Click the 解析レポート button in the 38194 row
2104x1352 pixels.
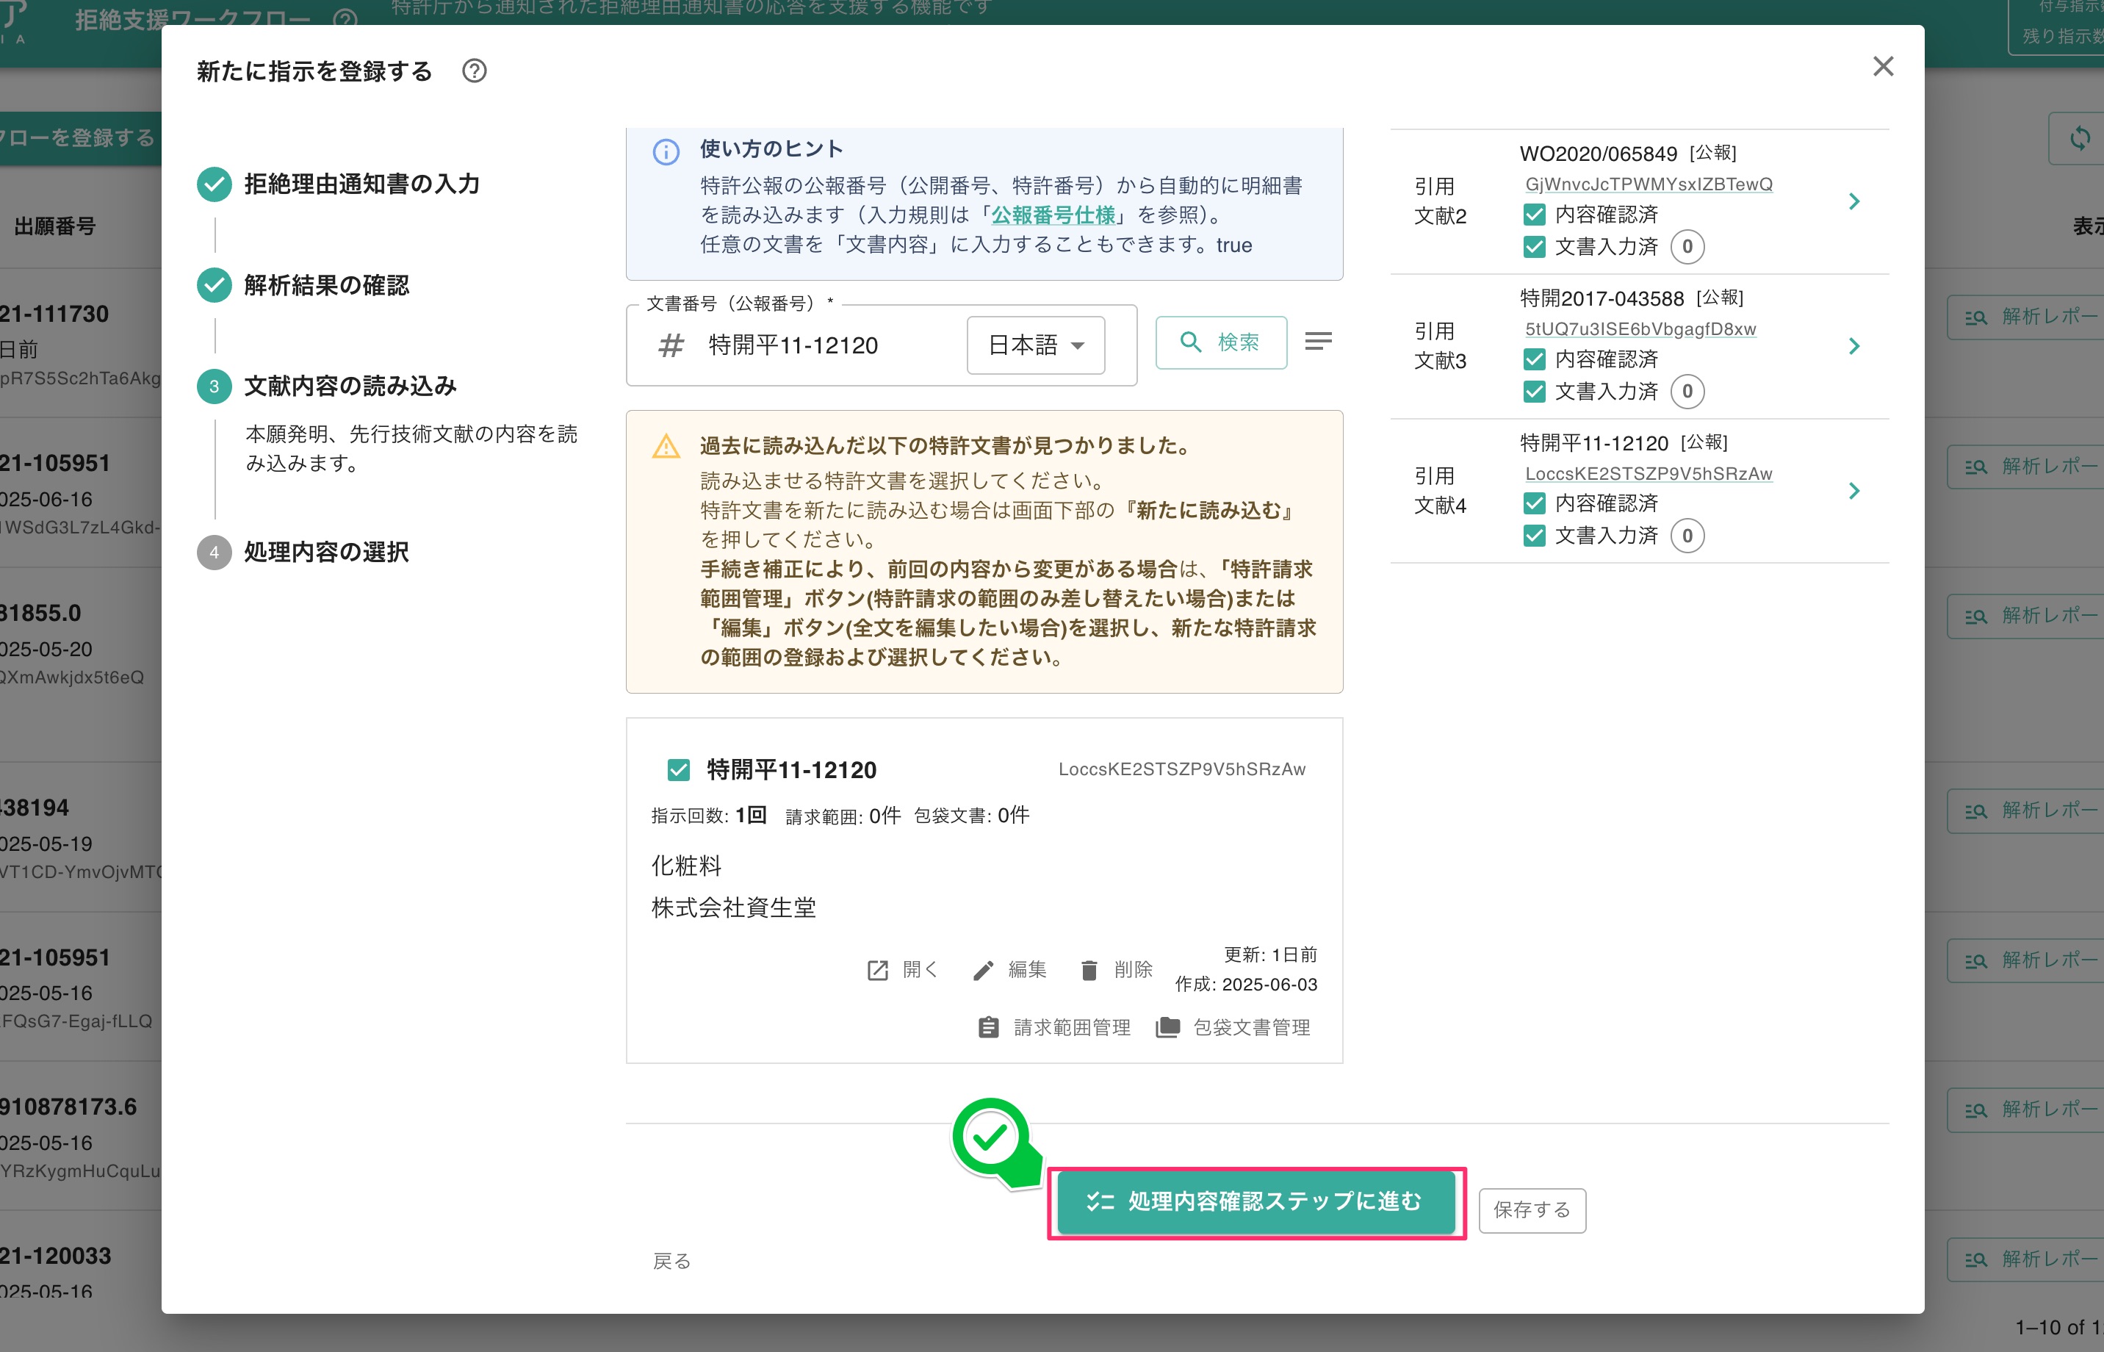[x=2026, y=810]
